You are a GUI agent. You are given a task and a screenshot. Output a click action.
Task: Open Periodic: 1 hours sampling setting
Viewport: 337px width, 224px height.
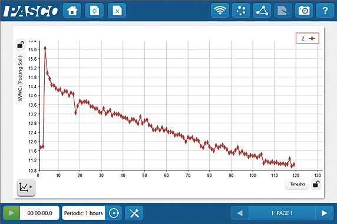point(84,213)
